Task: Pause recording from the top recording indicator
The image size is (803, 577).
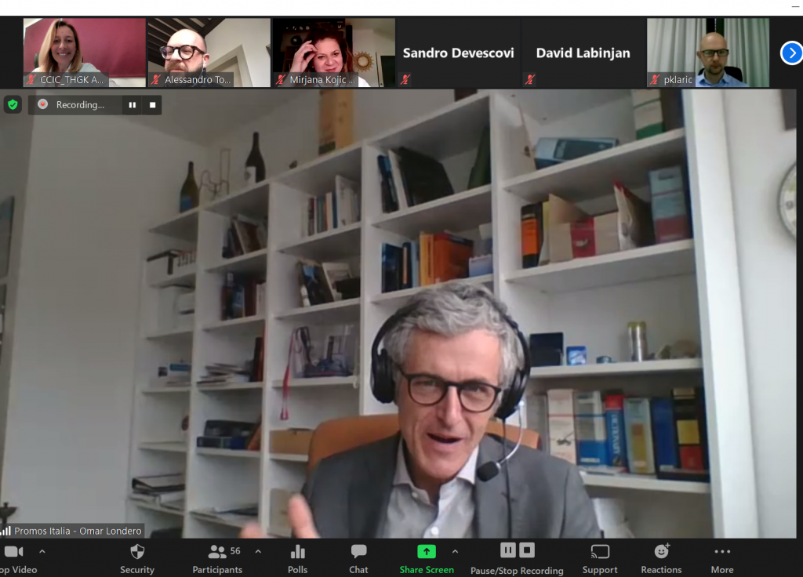Action: point(132,105)
